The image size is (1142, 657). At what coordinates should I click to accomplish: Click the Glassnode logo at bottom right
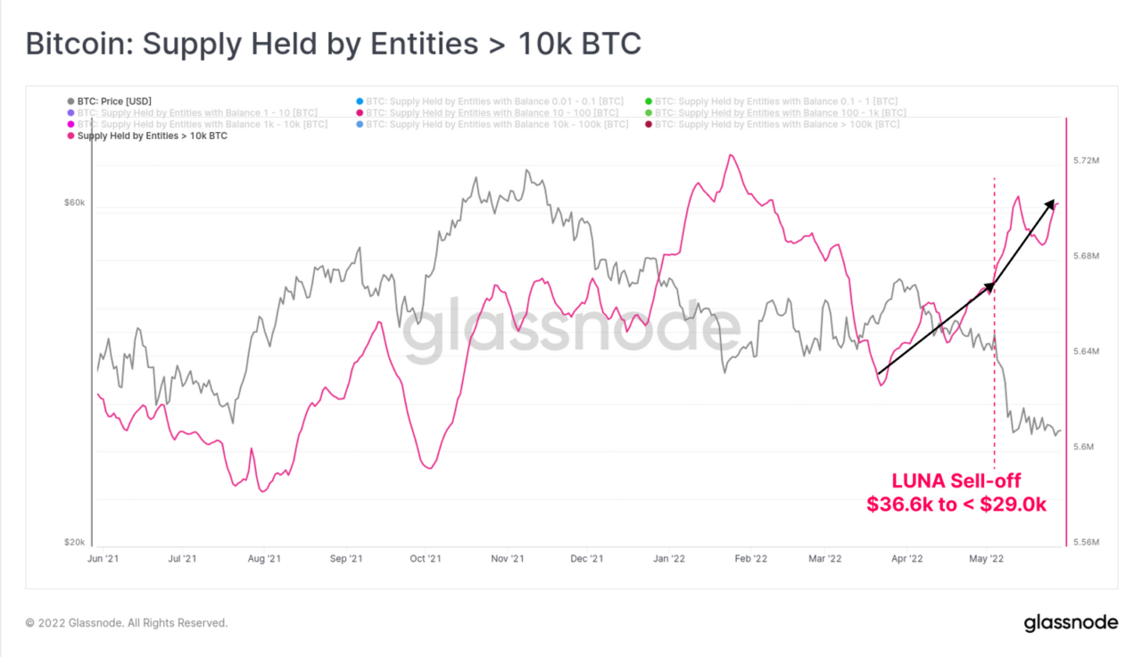(1070, 622)
